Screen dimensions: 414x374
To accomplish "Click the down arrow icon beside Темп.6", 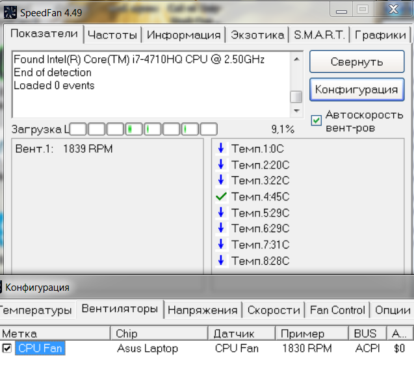I will pyautogui.click(x=221, y=228).
